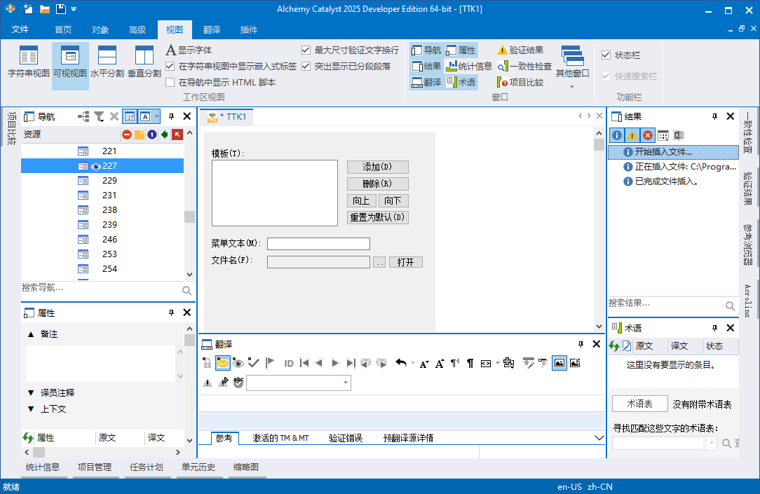
Task: Toggle the 结果 window button in ribbon
Action: point(426,67)
